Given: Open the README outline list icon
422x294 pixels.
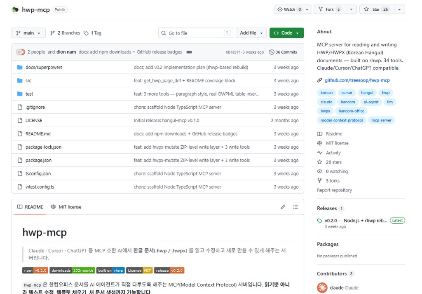Looking at the screenshot, I should [295, 207].
